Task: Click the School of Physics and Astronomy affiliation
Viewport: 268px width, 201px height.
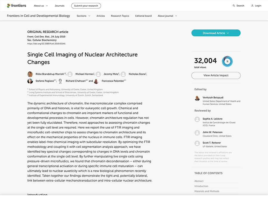Action: (x=66, y=89)
